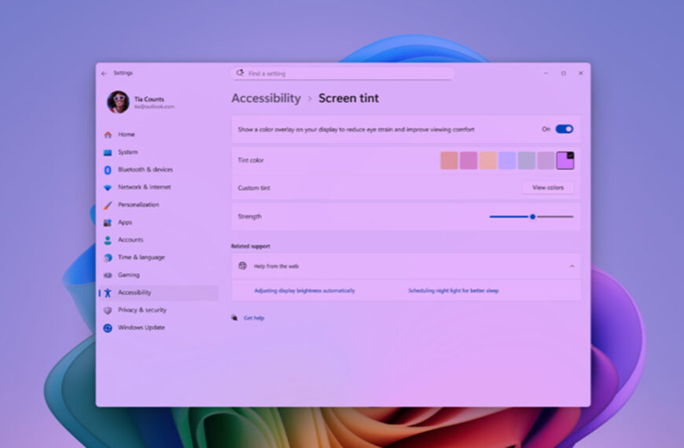The width and height of the screenshot is (684, 448).
Task: Select the mauve swatch left of the selected one
Action: (546, 160)
